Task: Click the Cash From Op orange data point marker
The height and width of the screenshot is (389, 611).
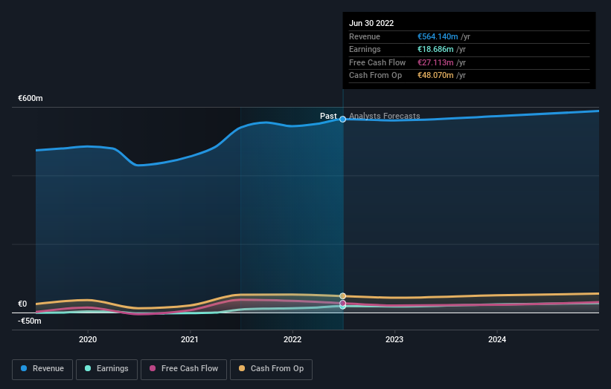Action: point(342,296)
